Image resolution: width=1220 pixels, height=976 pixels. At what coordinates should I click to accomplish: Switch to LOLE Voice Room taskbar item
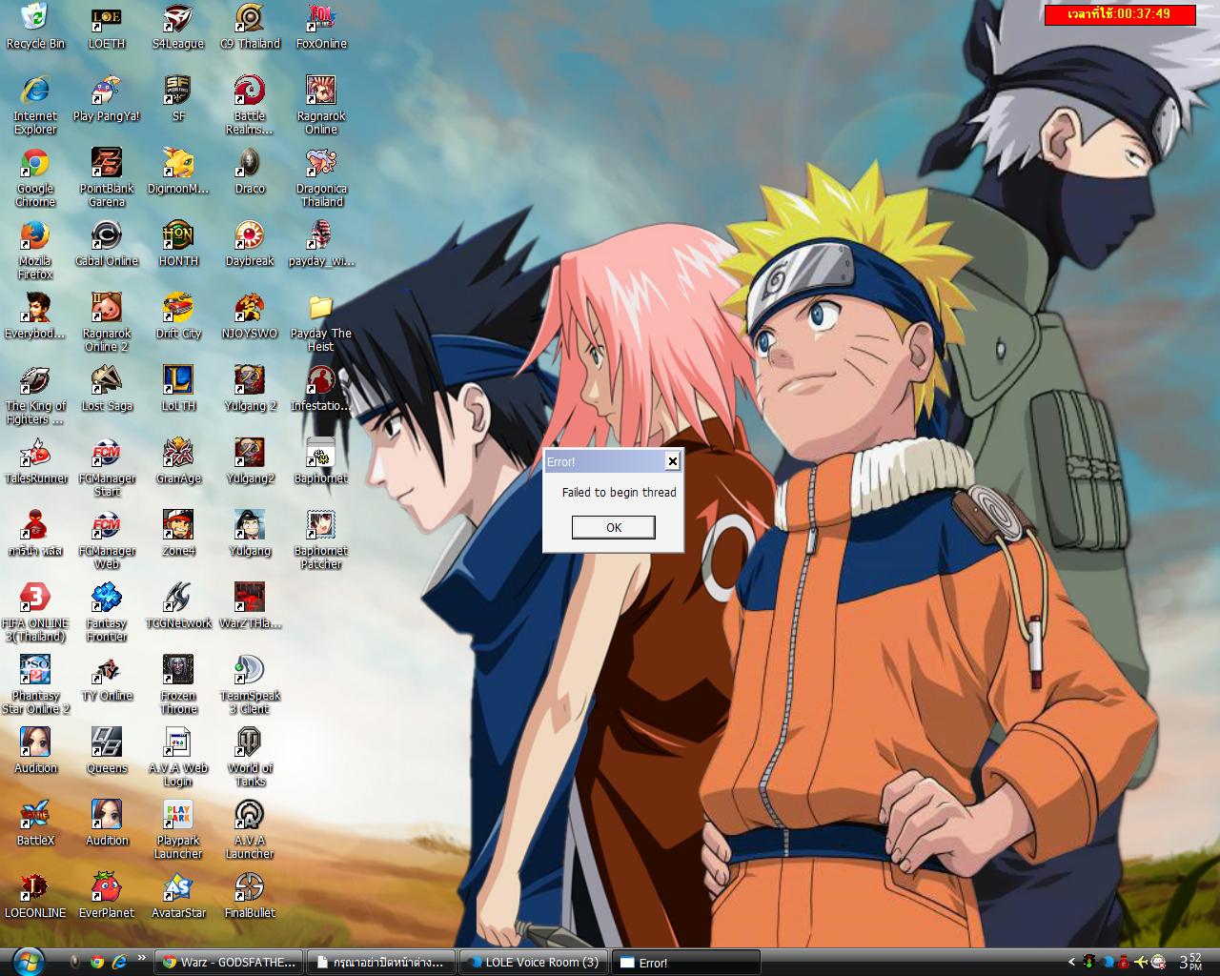click(533, 962)
